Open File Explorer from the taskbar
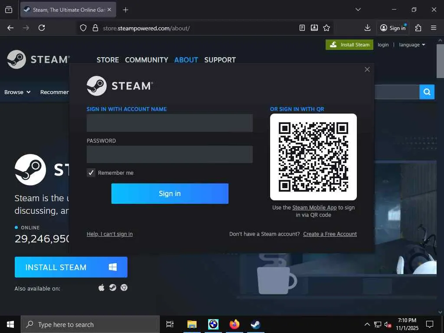 192,324
